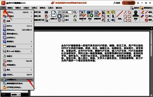Click the Zoom Out minus button
The image size is (153, 97).
(x=63, y=20)
